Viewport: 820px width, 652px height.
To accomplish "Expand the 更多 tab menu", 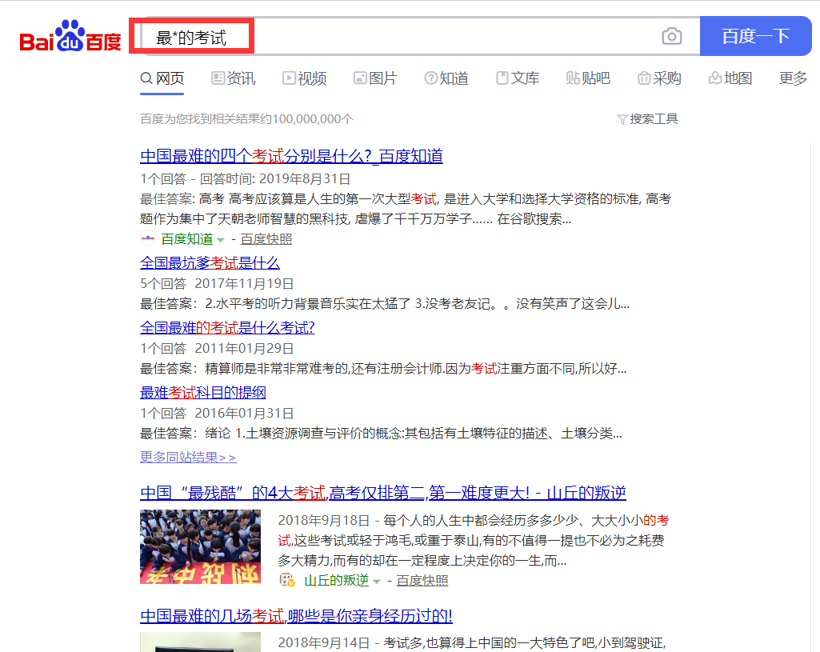I will (x=793, y=78).
